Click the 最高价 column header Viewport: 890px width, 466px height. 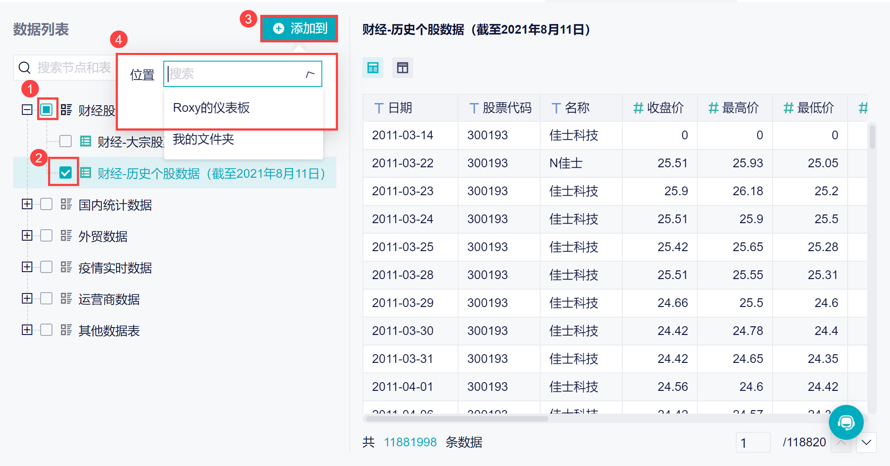pyautogui.click(x=735, y=108)
